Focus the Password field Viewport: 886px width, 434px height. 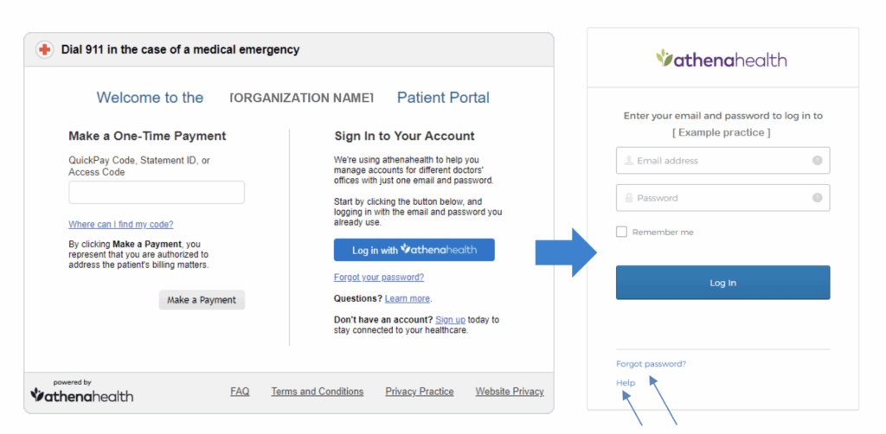722,198
